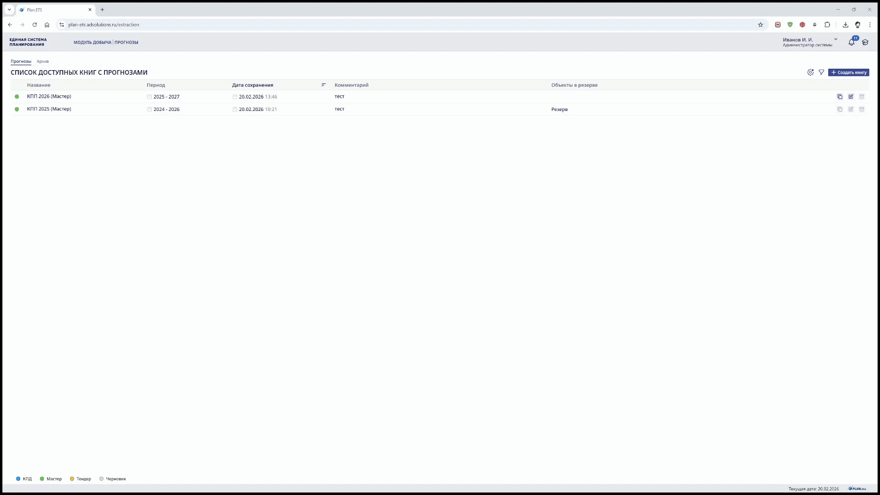Screen dimensions: 880x495
Task: Click the Создать книгу button
Action: click(848, 72)
